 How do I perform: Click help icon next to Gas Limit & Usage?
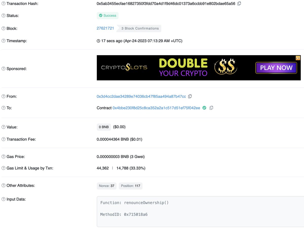(x=4, y=168)
